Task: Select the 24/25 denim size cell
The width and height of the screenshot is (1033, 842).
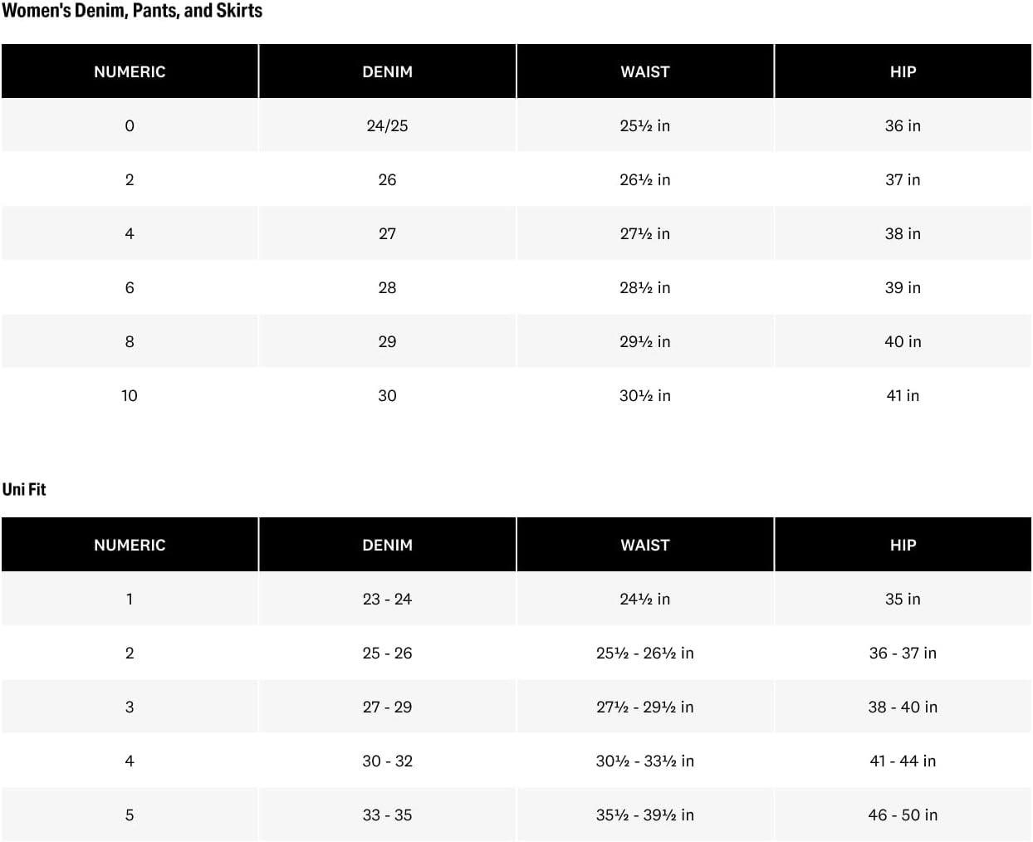Action: point(387,125)
